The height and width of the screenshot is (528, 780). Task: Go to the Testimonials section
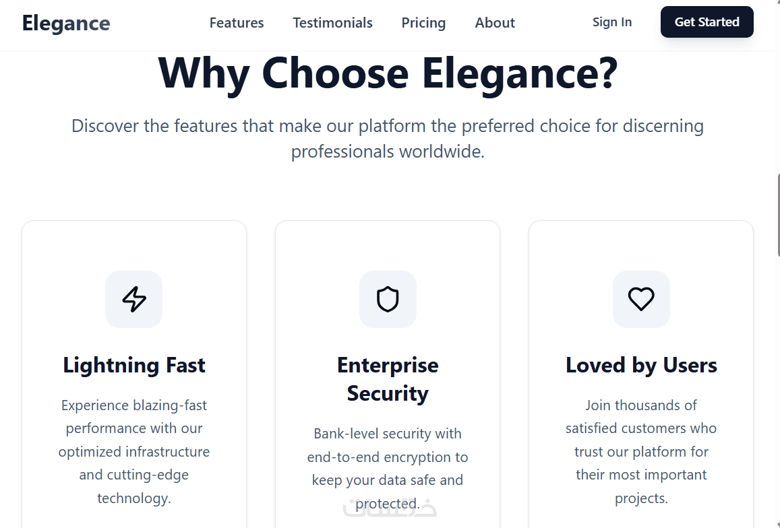[x=332, y=23]
